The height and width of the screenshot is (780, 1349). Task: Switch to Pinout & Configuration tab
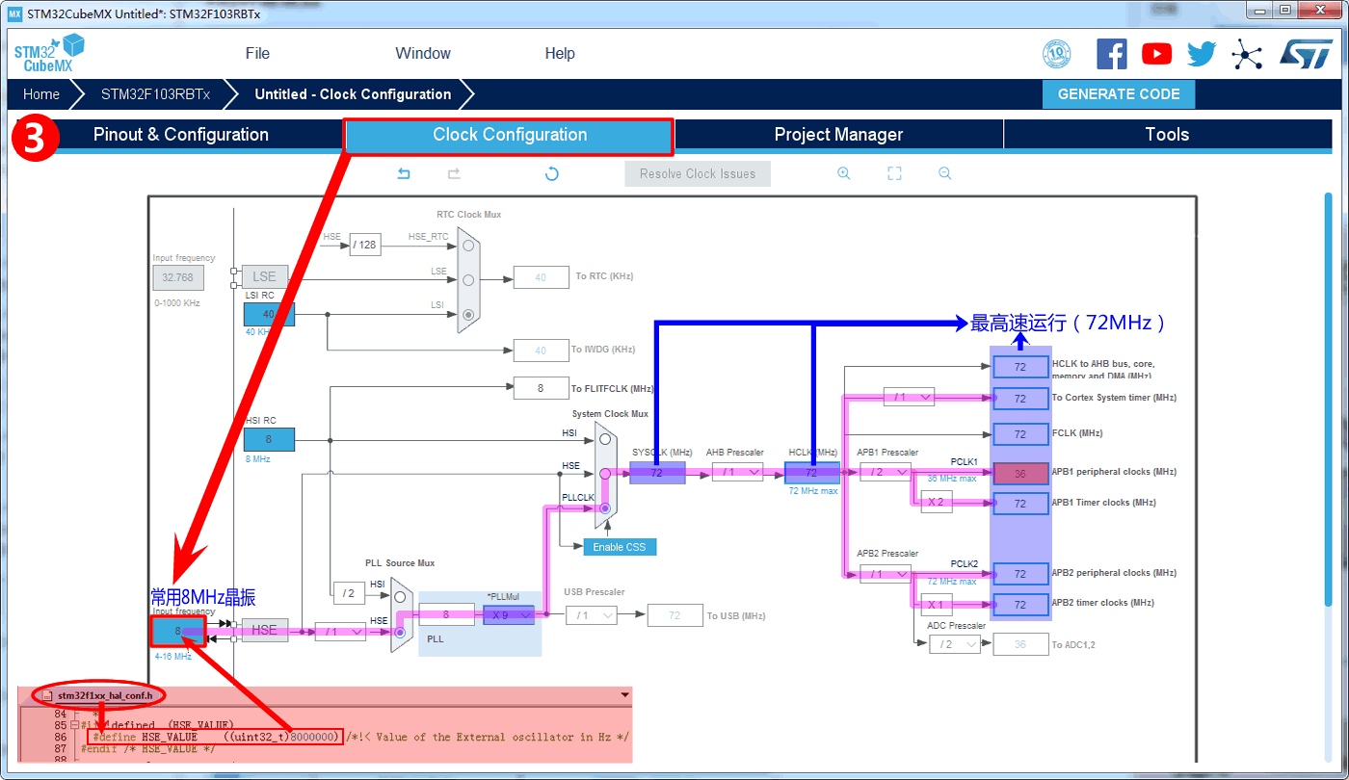(x=181, y=135)
